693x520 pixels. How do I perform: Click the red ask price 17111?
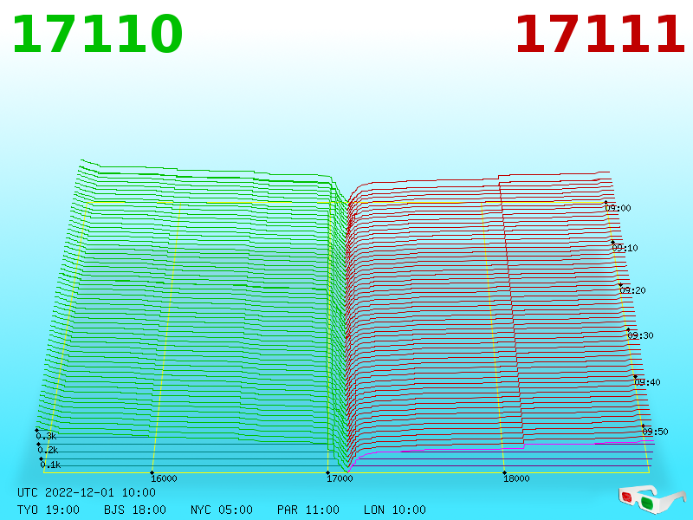pos(600,34)
